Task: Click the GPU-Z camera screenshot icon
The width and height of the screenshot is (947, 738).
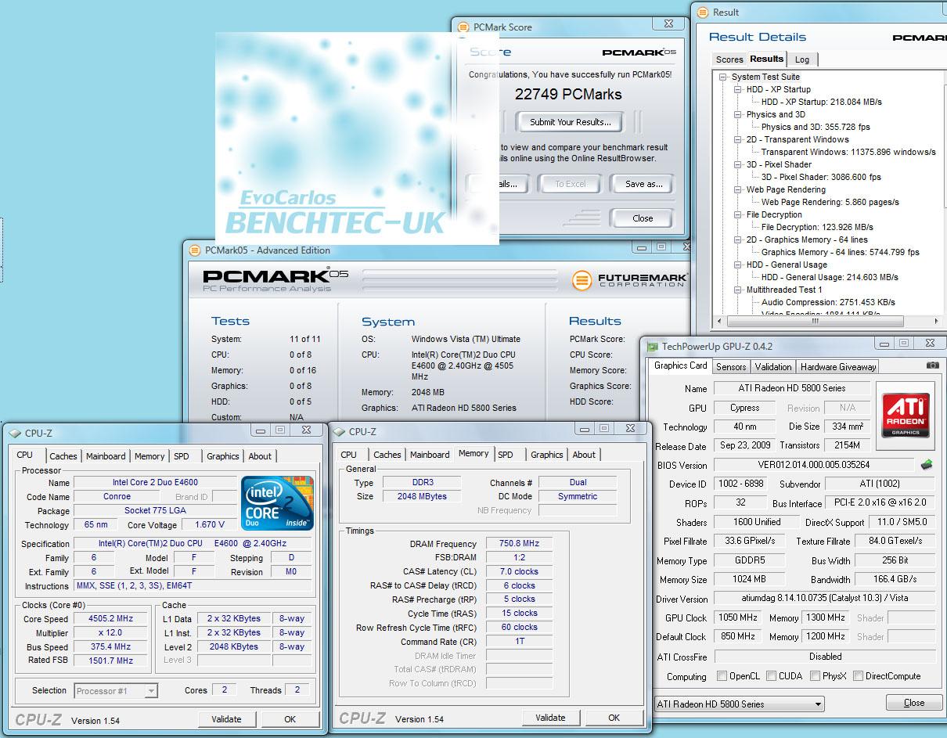Action: [932, 365]
